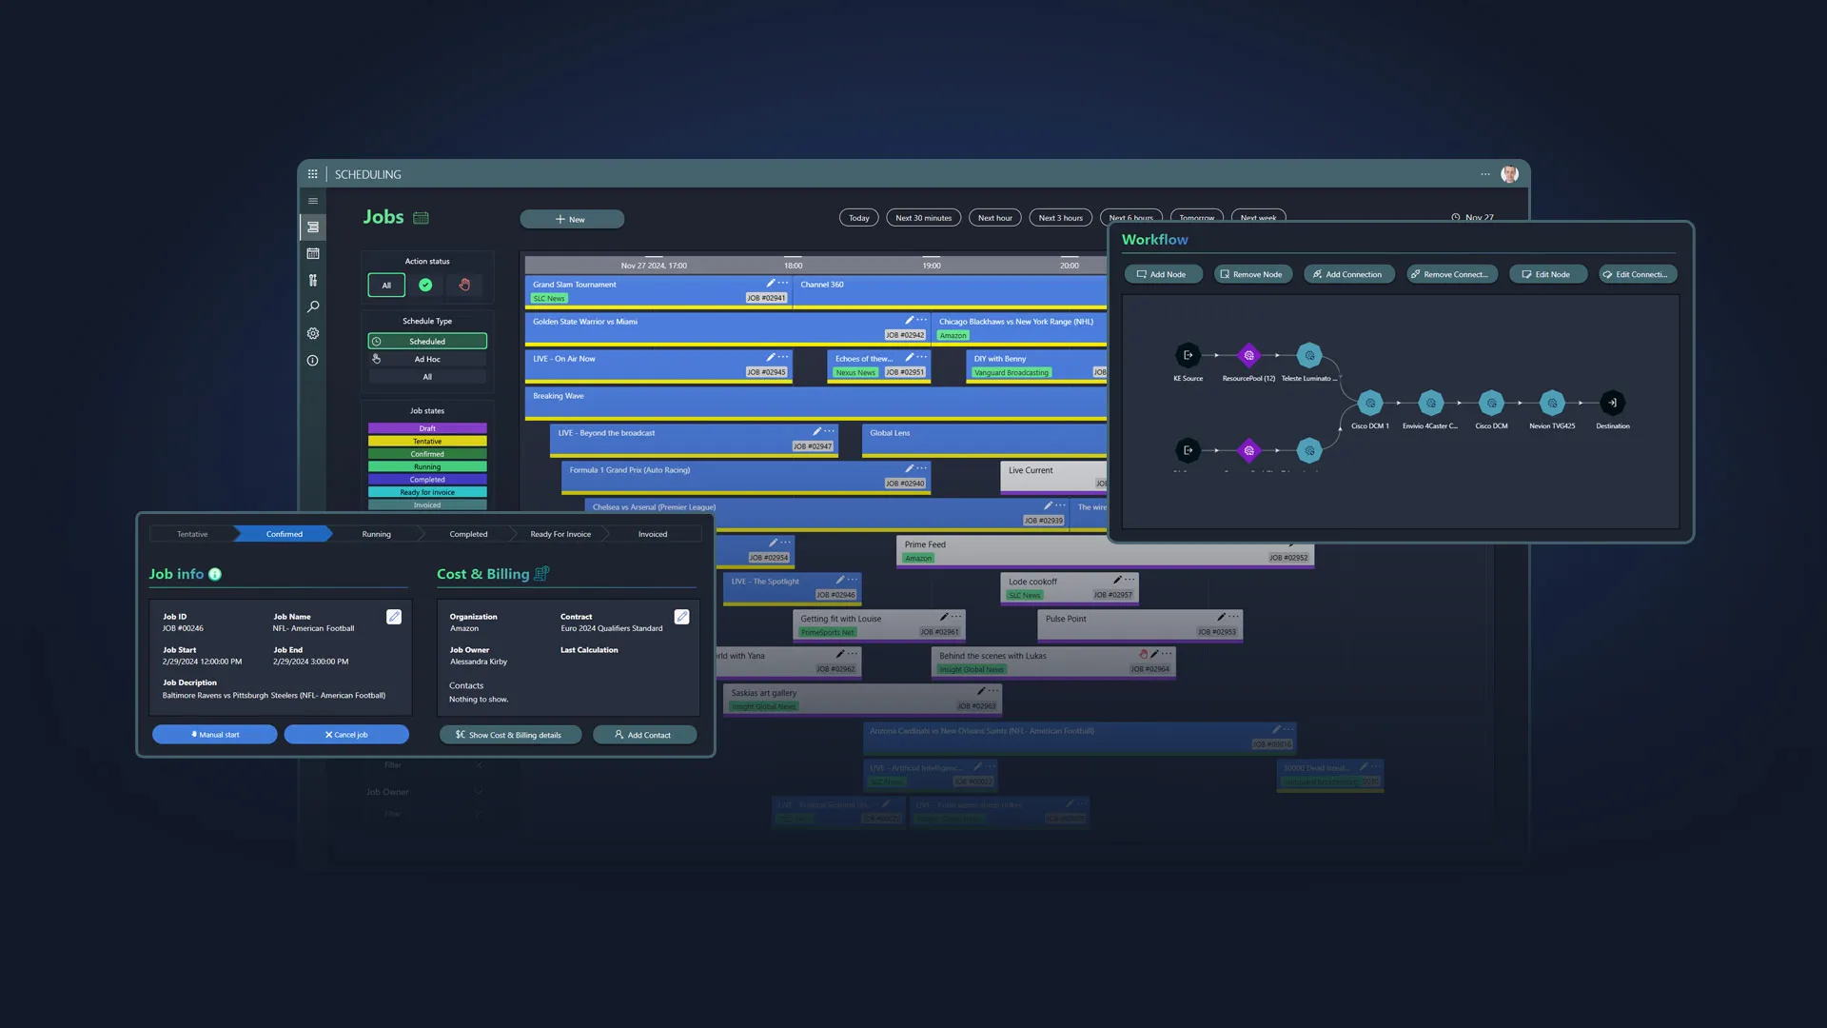This screenshot has width=1827, height=1028.
Task: Click the Manual start button
Action: point(214,735)
